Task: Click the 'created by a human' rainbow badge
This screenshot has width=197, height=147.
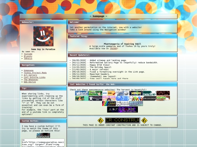Action: pos(109,103)
